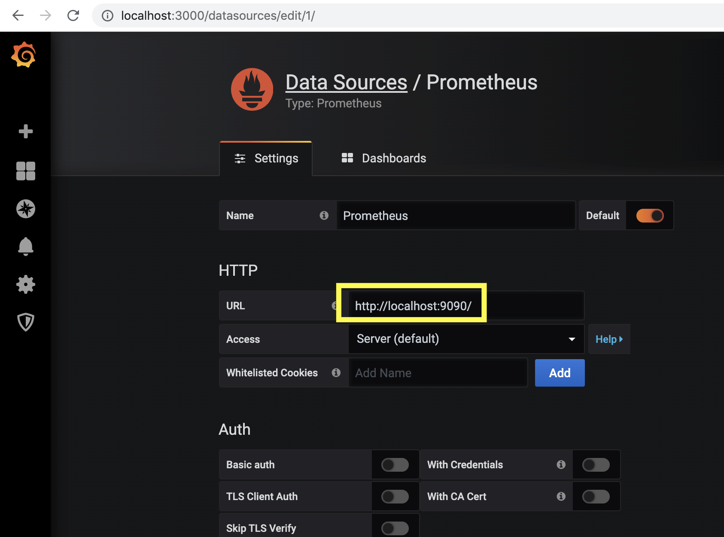
Task: Click the "Type: Prometheus" subtitle text
Action: coord(333,104)
